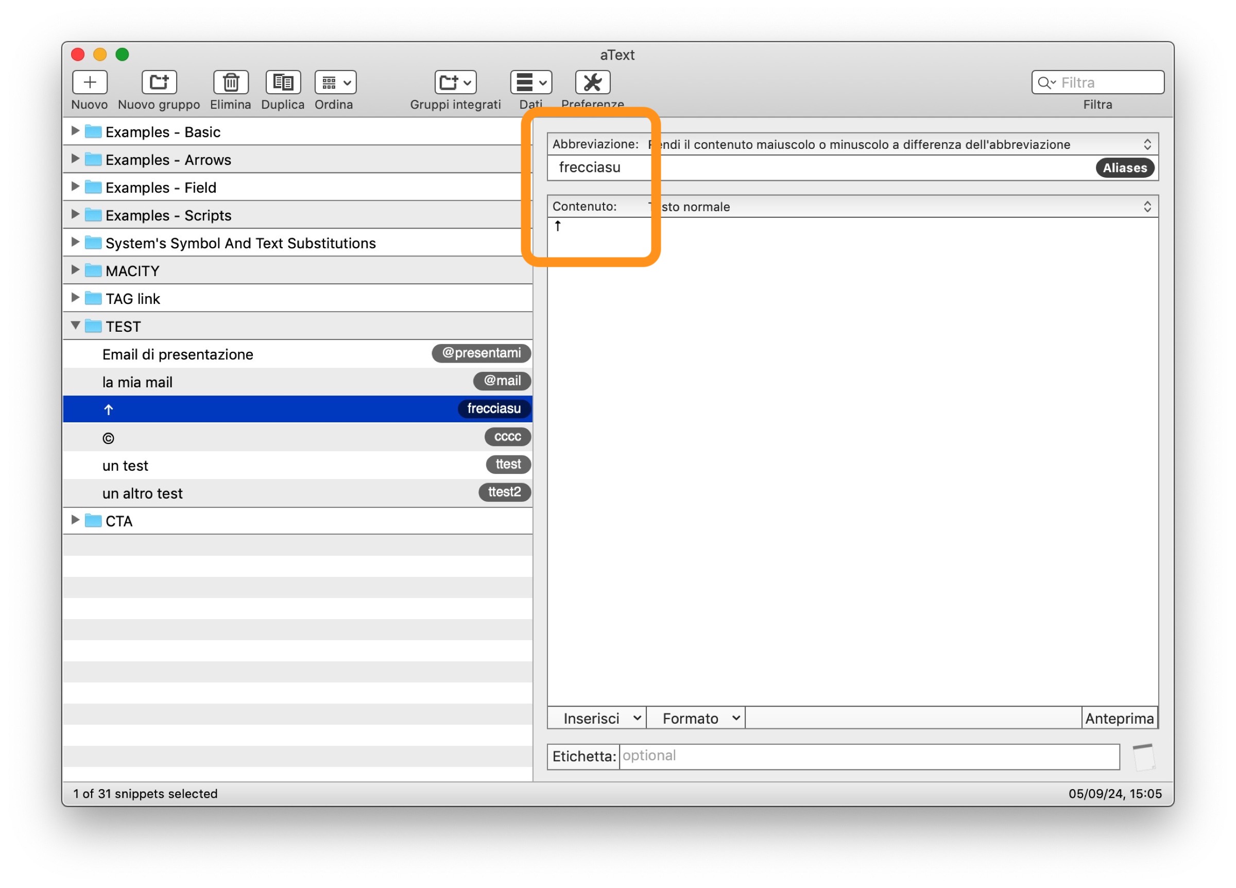Click the Elimina trash icon
Screen dimensions: 1236x888
point(231,82)
